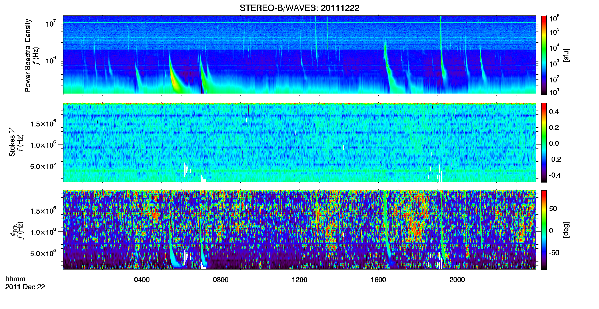Click the Stokes V axis label
599x309 pixels.
(x=12, y=142)
